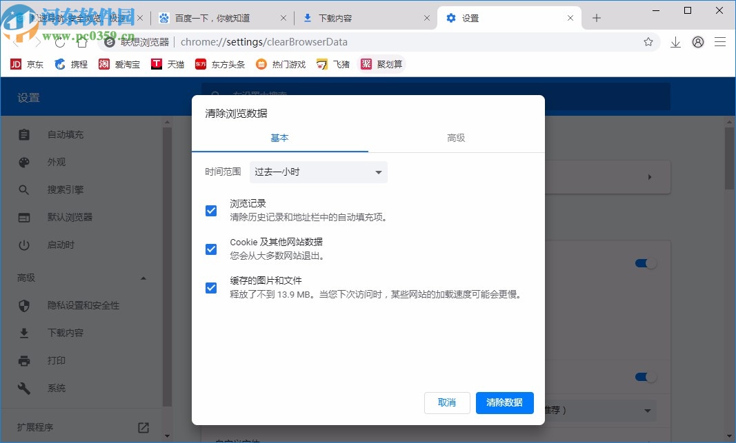Image resolution: width=736 pixels, height=443 pixels.
Task: Uncheck the Cookie 及其他网站数据 checkbox
Action: [211, 249]
